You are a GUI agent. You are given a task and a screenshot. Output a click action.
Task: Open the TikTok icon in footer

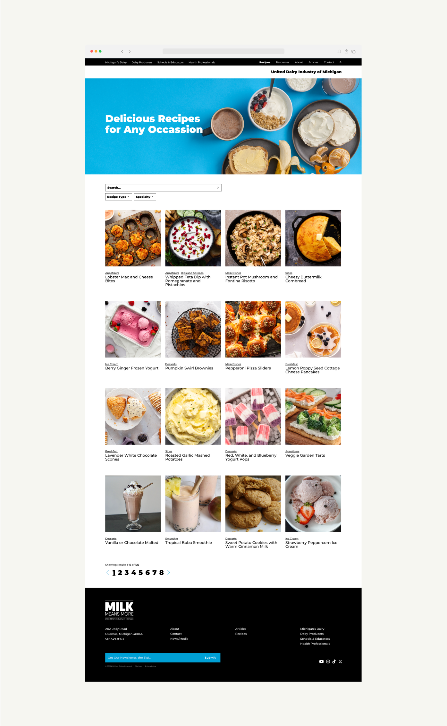(x=334, y=661)
